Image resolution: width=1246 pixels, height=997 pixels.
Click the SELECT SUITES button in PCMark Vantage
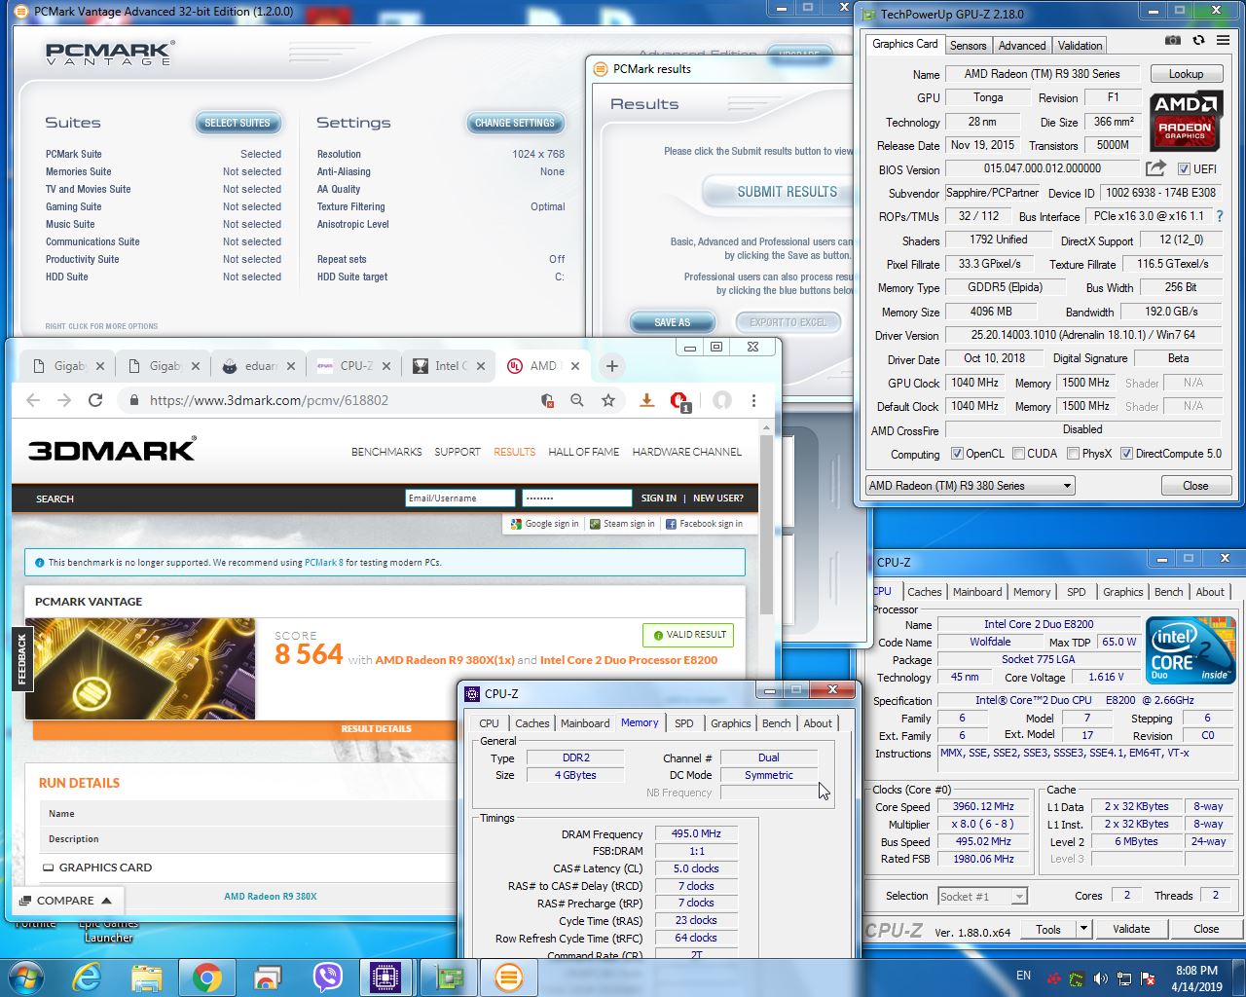238,123
